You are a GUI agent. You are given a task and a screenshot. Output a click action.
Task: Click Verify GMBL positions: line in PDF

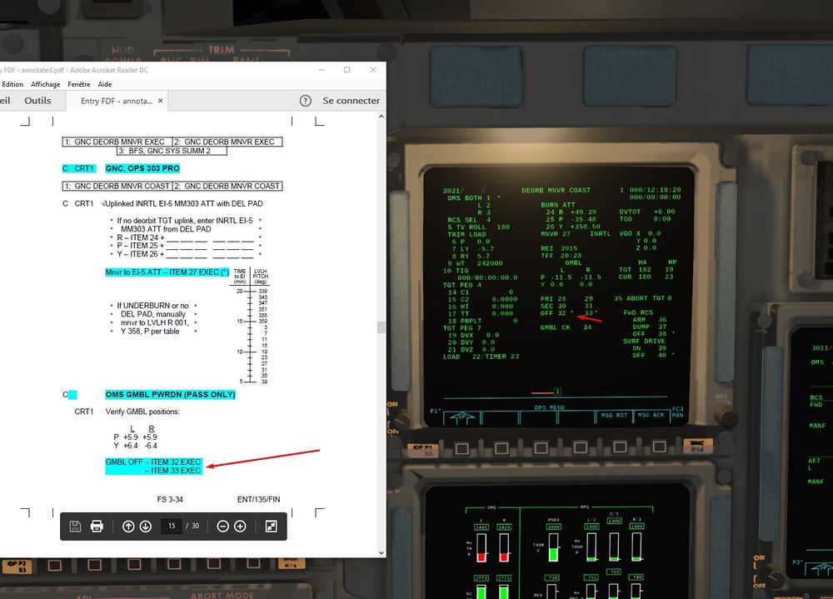pos(142,412)
